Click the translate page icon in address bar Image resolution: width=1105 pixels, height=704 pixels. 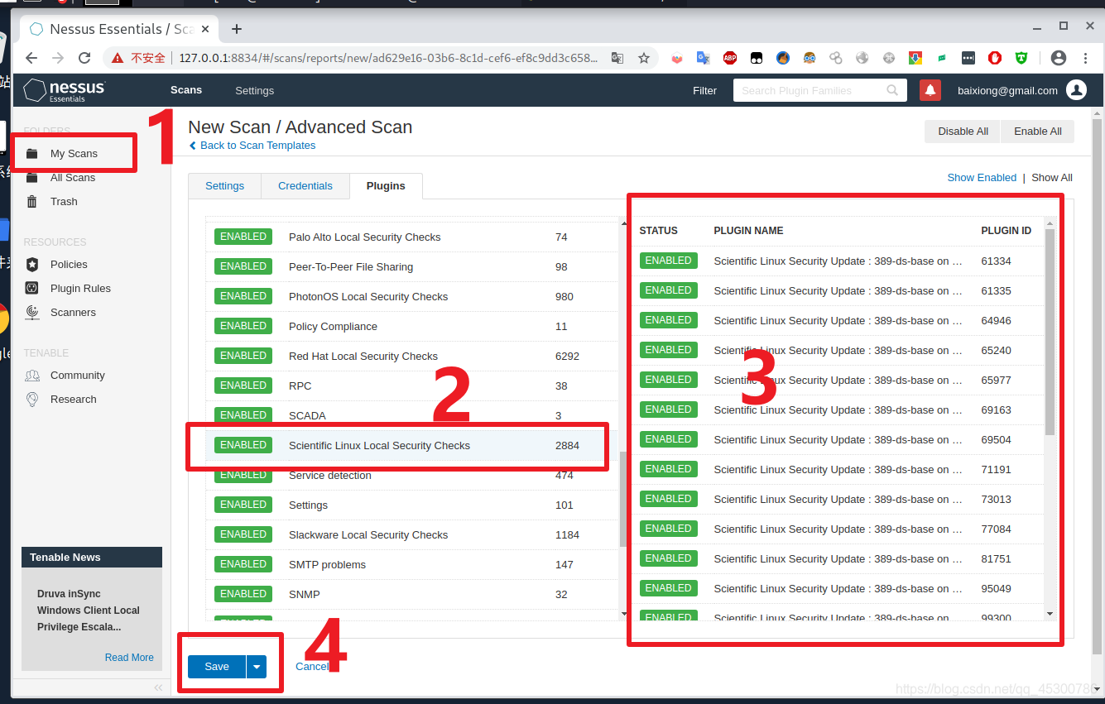(x=617, y=58)
